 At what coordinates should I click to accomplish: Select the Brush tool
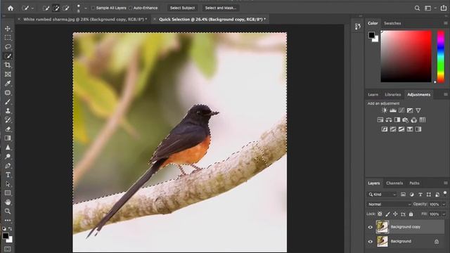point(8,102)
